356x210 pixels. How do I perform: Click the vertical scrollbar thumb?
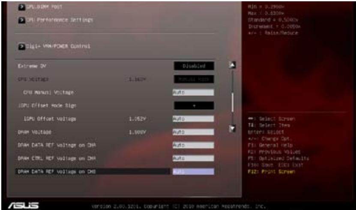(233, 102)
